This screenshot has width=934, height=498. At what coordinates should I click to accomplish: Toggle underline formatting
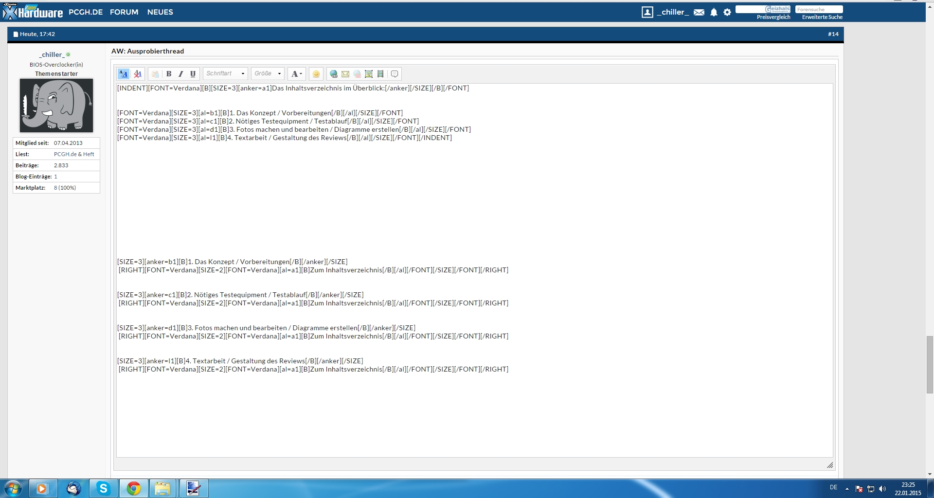click(x=193, y=74)
